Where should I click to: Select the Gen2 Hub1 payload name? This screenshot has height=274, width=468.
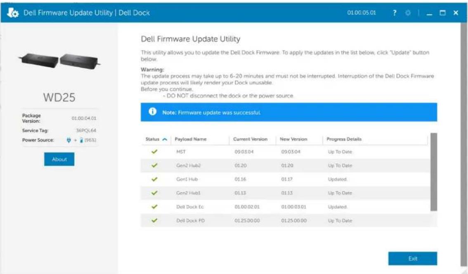[188, 193]
